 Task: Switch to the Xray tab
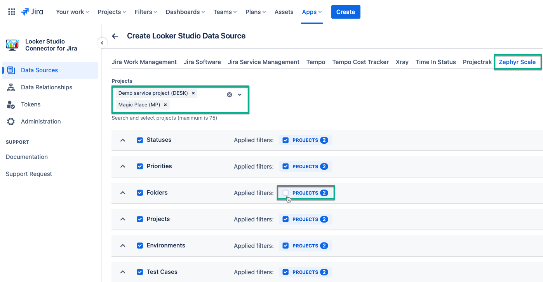(402, 62)
